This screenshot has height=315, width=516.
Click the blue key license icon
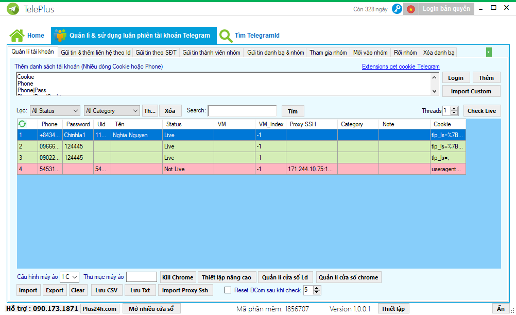click(397, 9)
